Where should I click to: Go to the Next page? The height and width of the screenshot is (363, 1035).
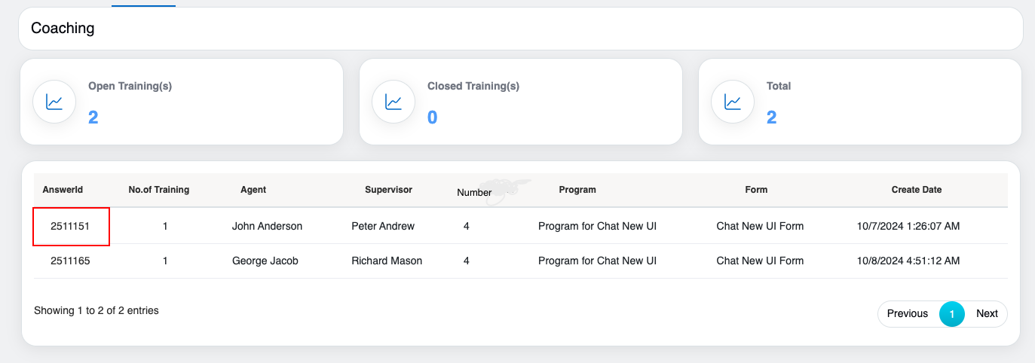(987, 314)
